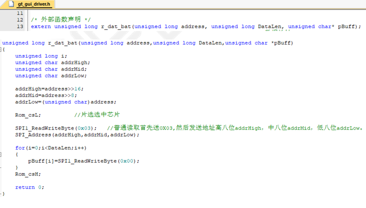Click the 'SPI_Address(addrHigh,addrMid,addrLow);' call
Screen dimensions: 366x208
[77, 134]
